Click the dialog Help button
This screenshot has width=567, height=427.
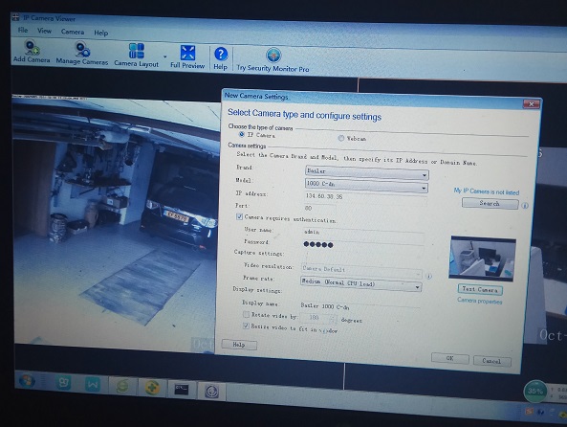coord(239,345)
